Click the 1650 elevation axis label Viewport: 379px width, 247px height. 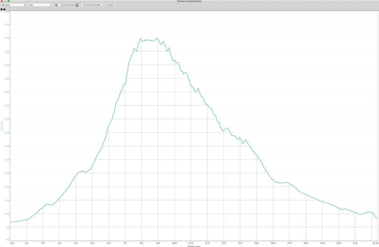click(7, 38)
